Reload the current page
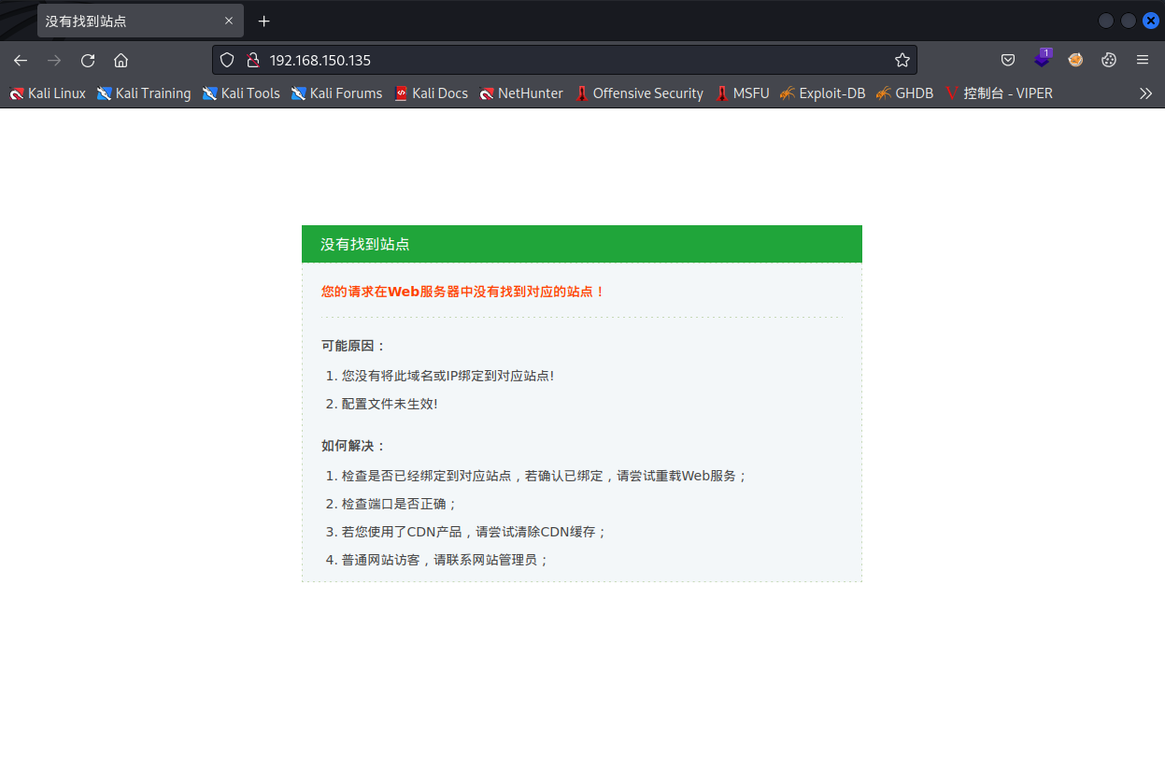 pos(88,60)
